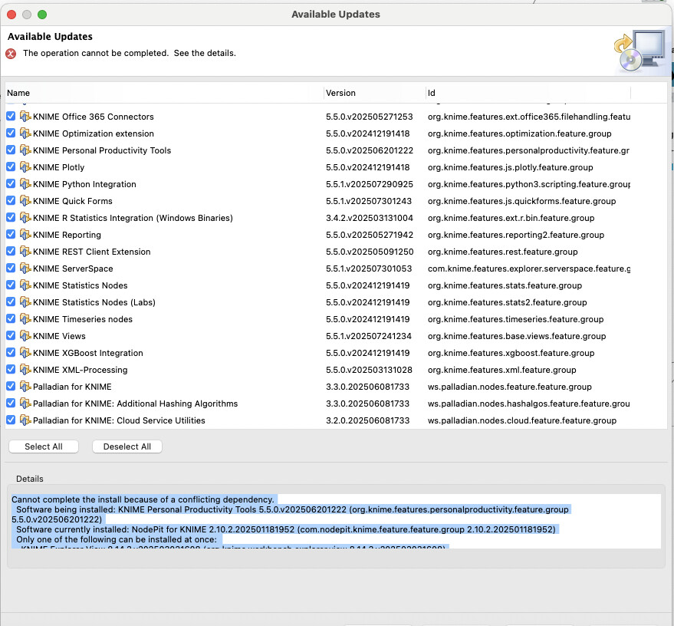Viewport: 674px width, 626px height.
Task: Sort list by the Name column header
Action: pyautogui.click(x=164, y=93)
